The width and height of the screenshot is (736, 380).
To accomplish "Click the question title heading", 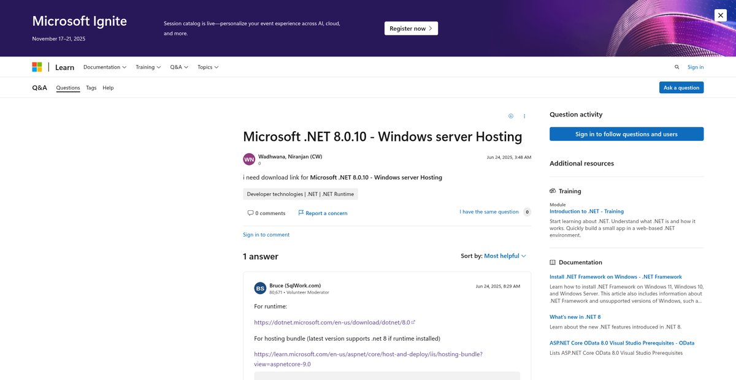I will (383, 137).
